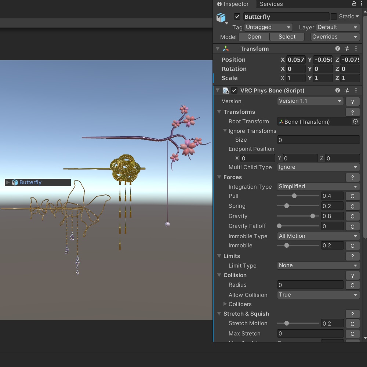Click the curve C button for Gravity Falloff
367x367 pixels.
point(352,226)
